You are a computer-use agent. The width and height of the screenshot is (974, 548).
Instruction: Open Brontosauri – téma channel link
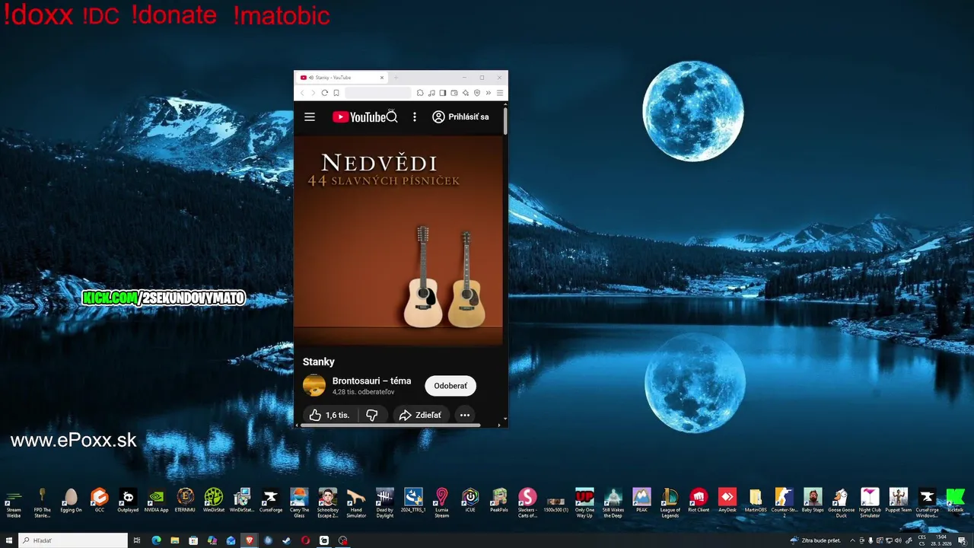(371, 381)
